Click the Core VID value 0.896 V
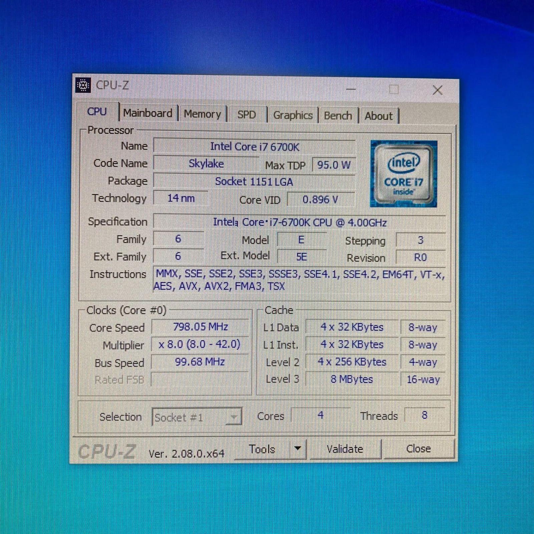 [320, 200]
